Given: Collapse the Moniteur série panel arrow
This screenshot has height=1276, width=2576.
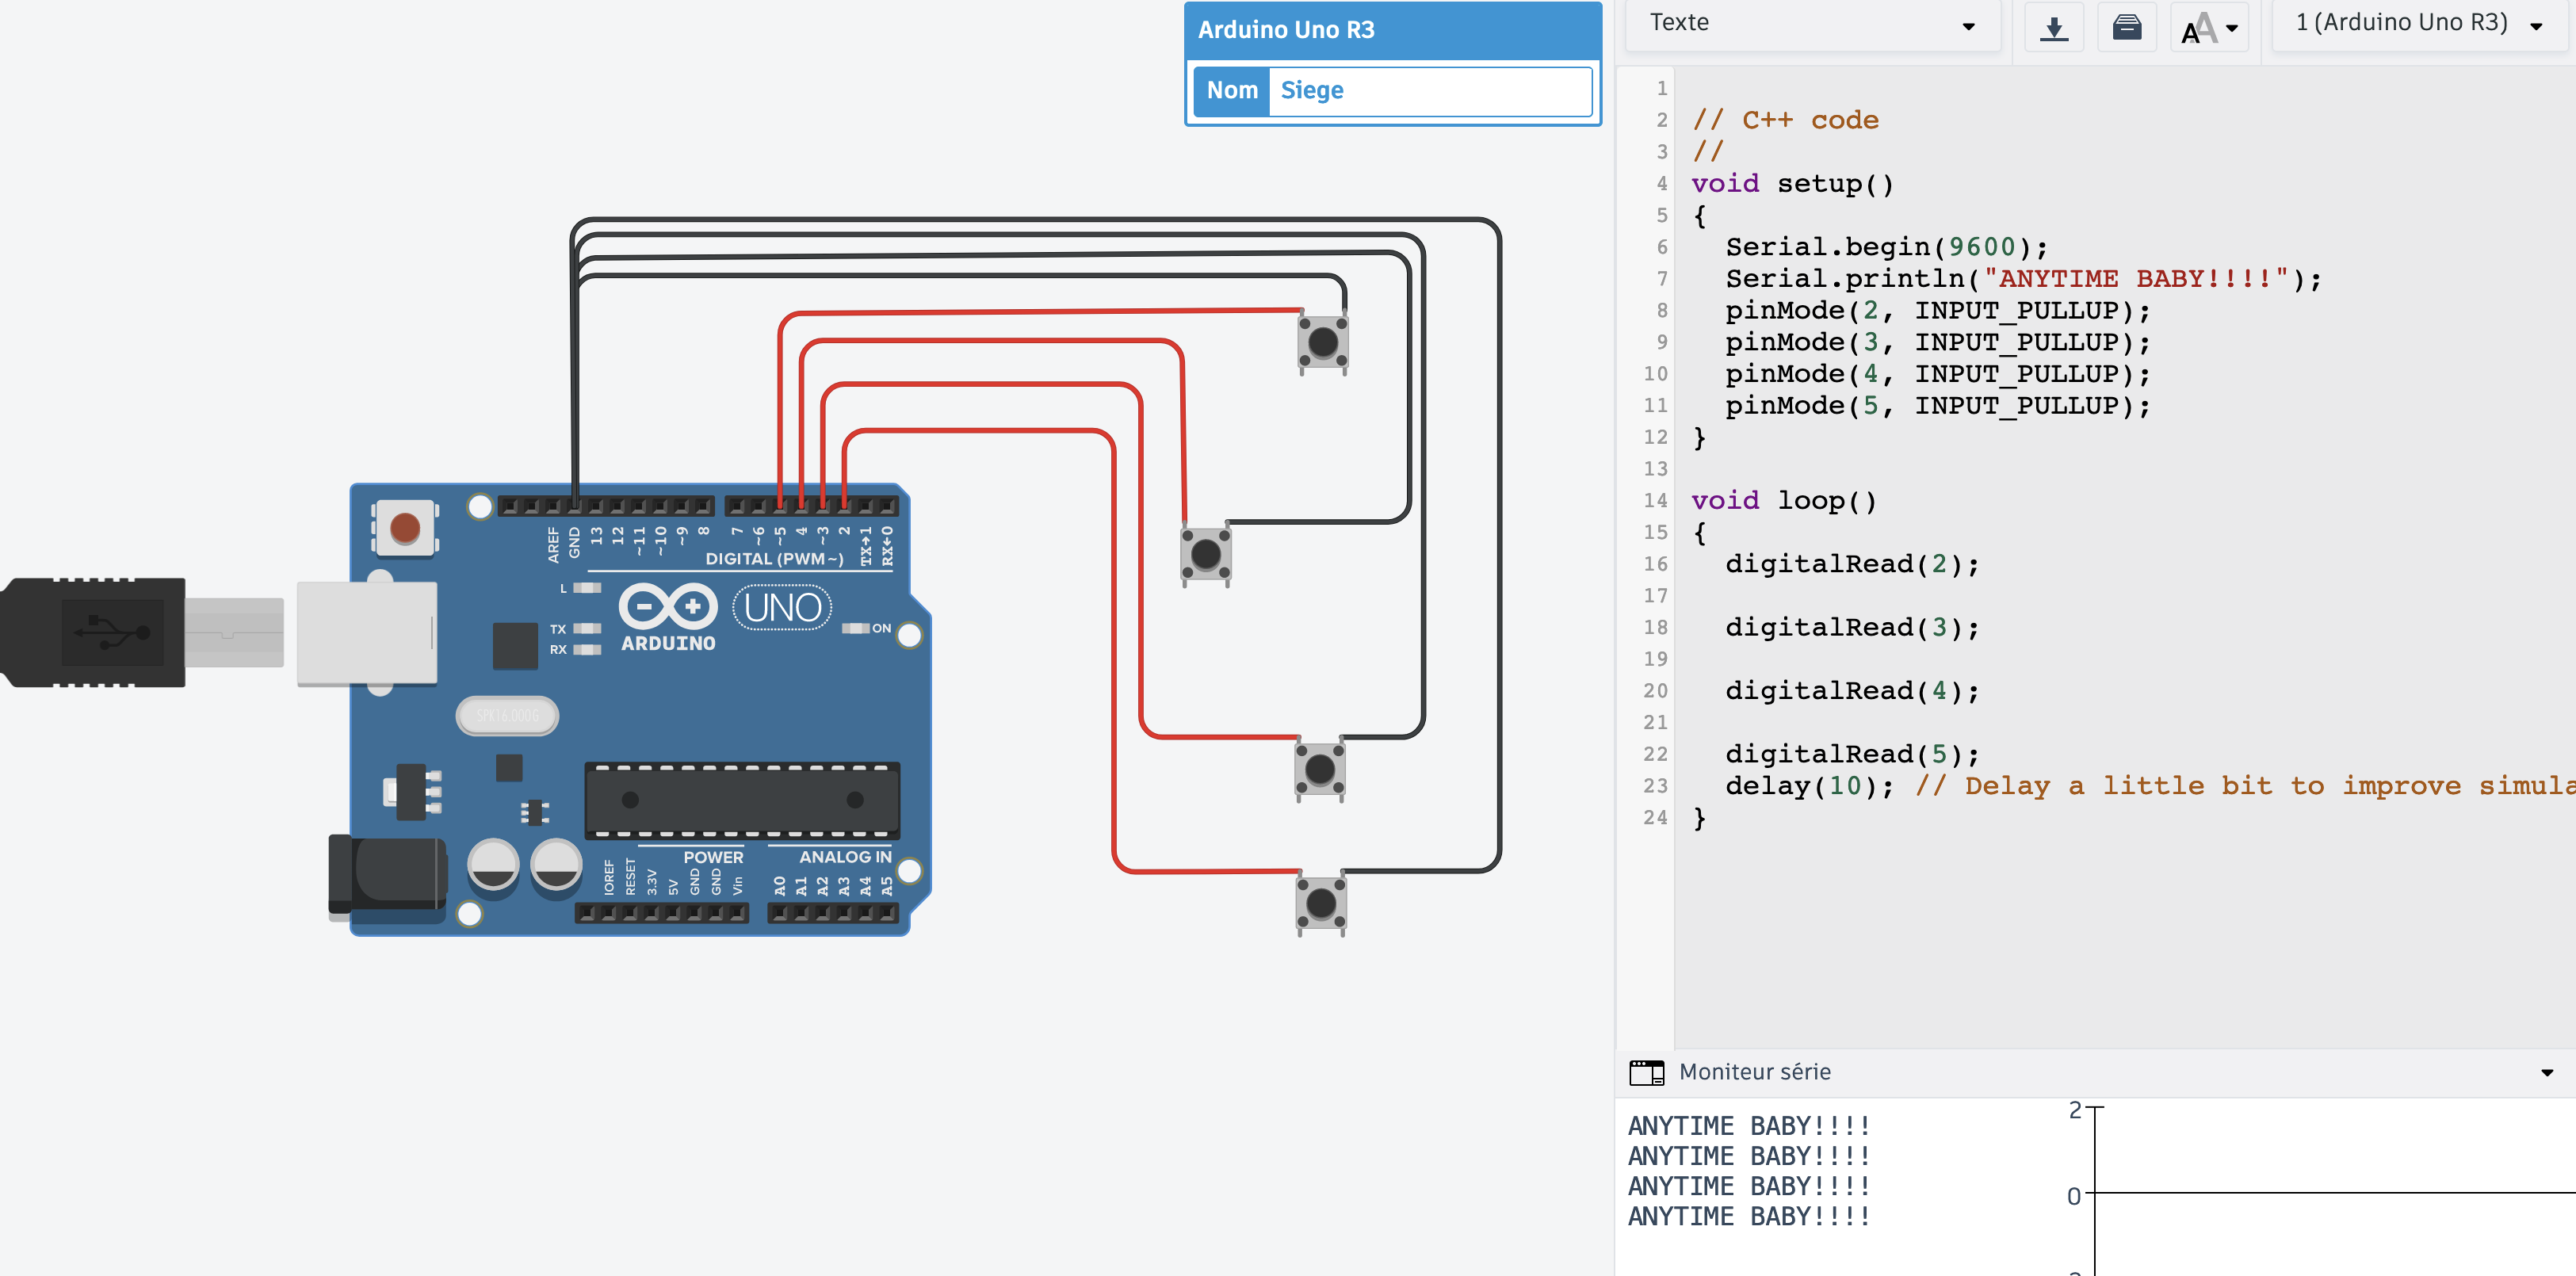Looking at the screenshot, I should [x=2546, y=1073].
